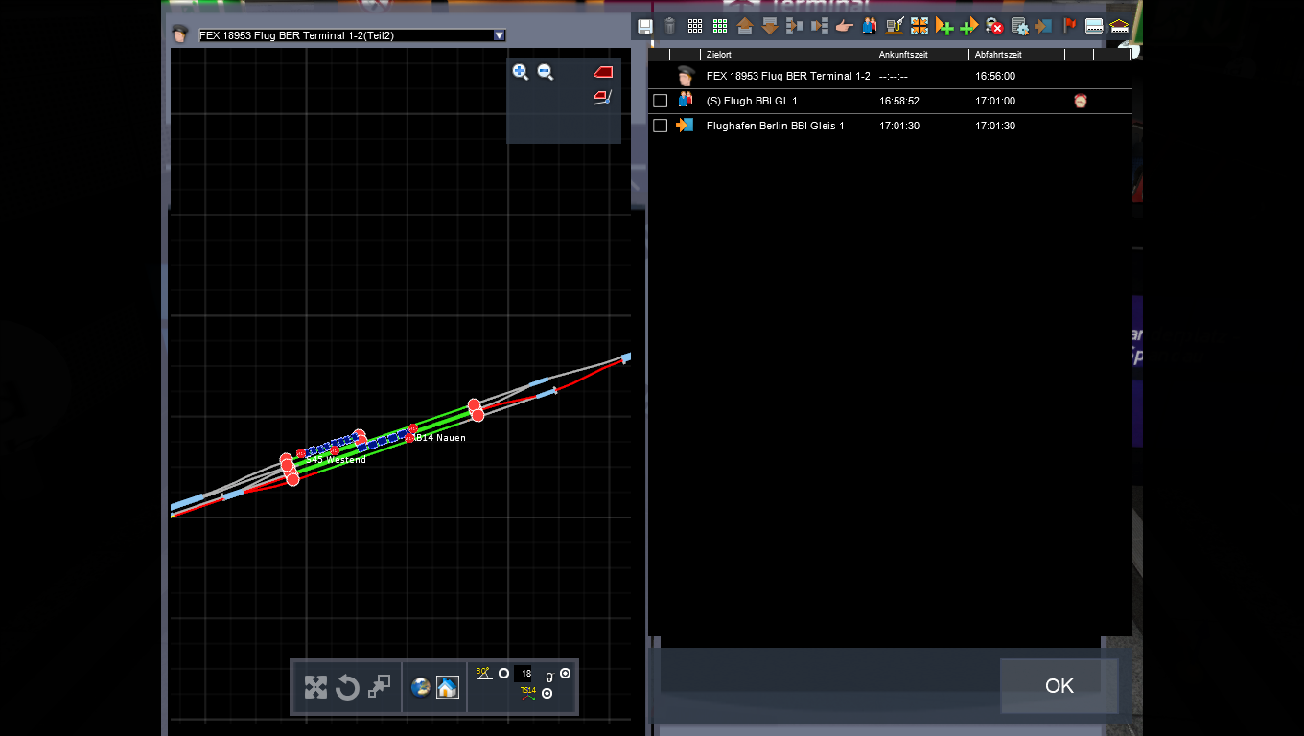Click the circular rotate arrow icon
The width and height of the screenshot is (1304, 736).
click(347, 687)
